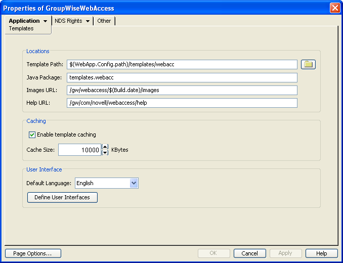The height and width of the screenshot is (263, 343).
Task: Focus the Help URL input field
Action: [x=182, y=103]
